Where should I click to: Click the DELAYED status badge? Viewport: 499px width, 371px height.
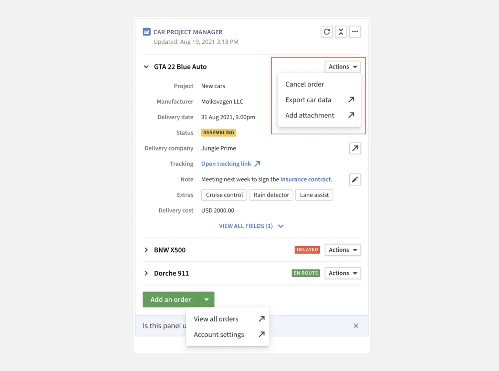click(x=307, y=250)
